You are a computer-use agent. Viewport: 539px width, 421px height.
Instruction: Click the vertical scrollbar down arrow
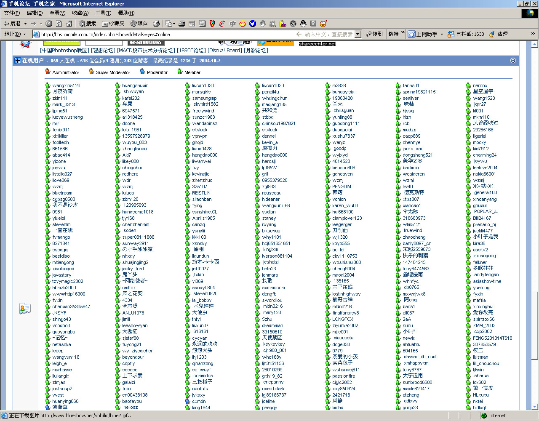pos(535,407)
